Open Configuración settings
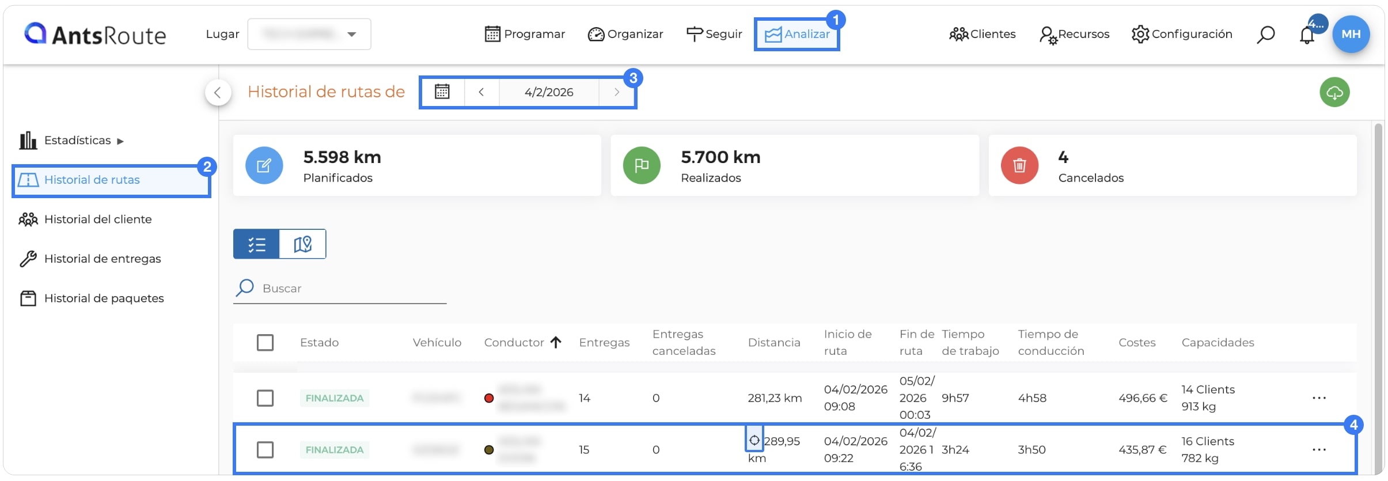 click(x=1182, y=34)
